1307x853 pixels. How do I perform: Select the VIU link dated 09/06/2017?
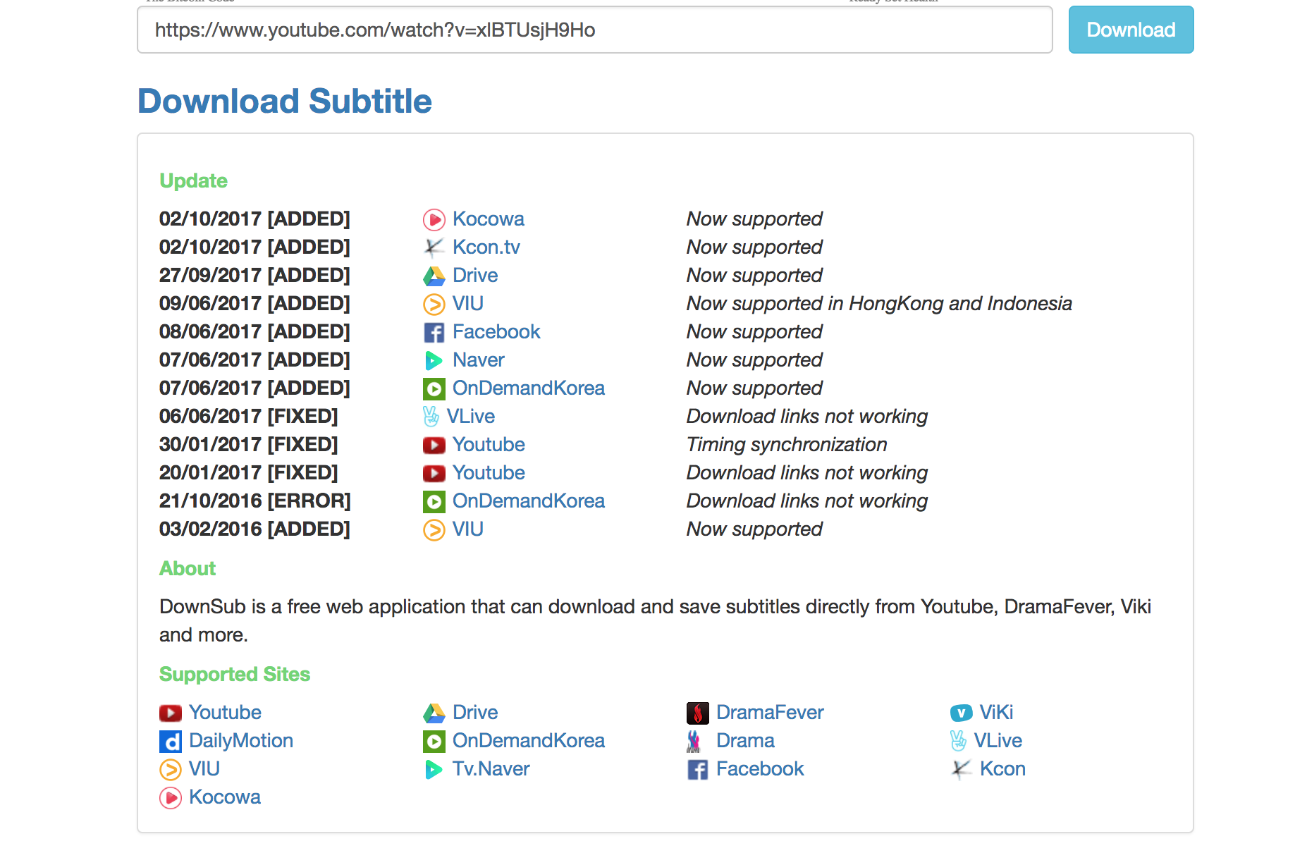pyautogui.click(x=467, y=303)
